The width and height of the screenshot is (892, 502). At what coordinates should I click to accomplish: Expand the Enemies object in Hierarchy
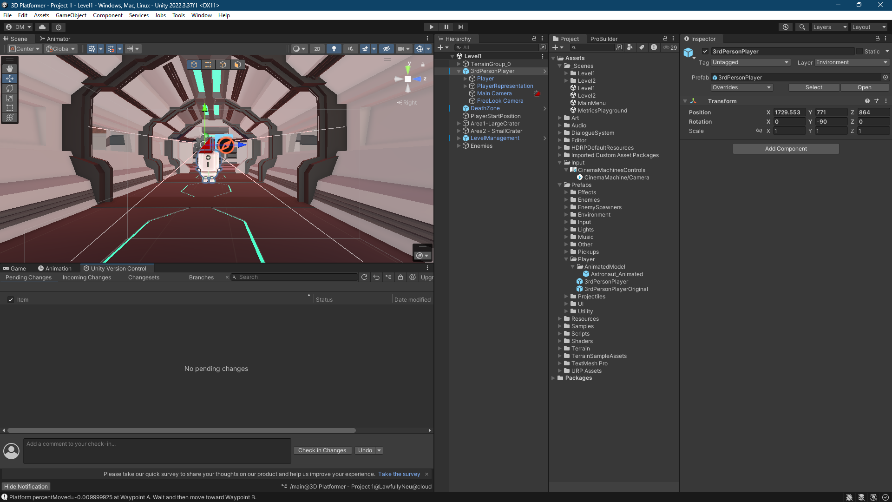coord(459,146)
